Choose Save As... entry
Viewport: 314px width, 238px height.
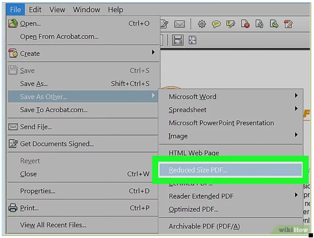pyautogui.click(x=83, y=83)
